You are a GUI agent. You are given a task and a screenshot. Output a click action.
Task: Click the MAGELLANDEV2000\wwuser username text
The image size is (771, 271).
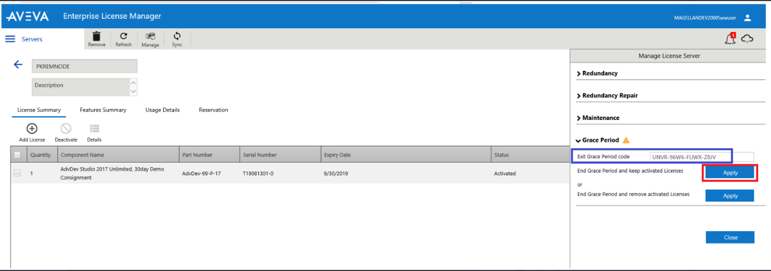706,18
